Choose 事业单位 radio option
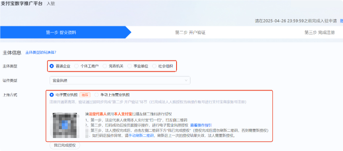343x151 pixels. click(x=138, y=66)
